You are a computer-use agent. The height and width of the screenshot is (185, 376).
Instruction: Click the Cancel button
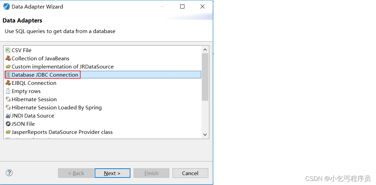(x=190, y=173)
